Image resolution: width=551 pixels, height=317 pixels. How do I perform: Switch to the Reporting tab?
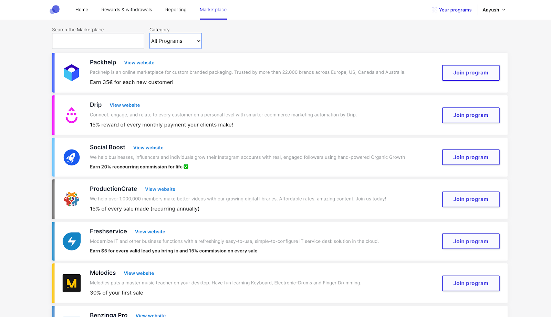pyautogui.click(x=176, y=10)
